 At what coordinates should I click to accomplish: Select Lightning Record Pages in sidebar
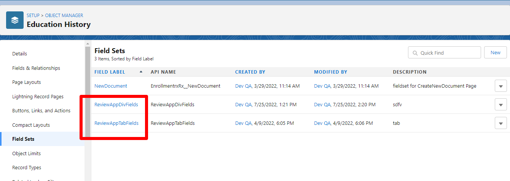tap(38, 96)
